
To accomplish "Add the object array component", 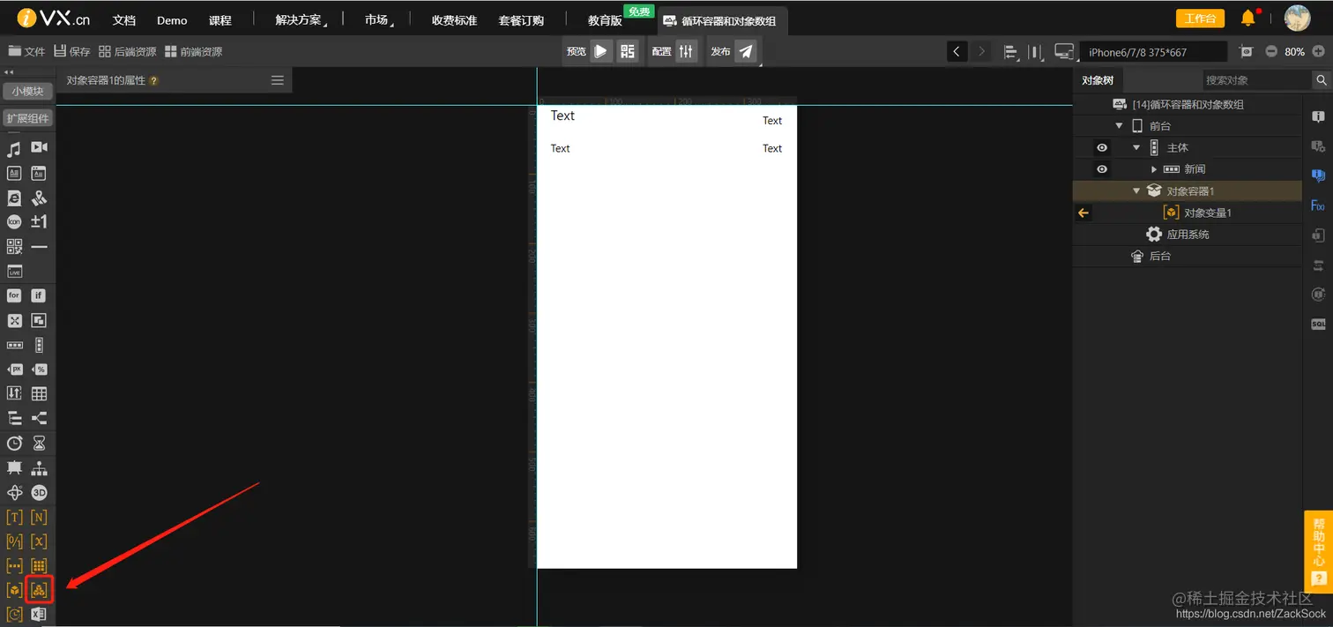I will pyautogui.click(x=39, y=589).
